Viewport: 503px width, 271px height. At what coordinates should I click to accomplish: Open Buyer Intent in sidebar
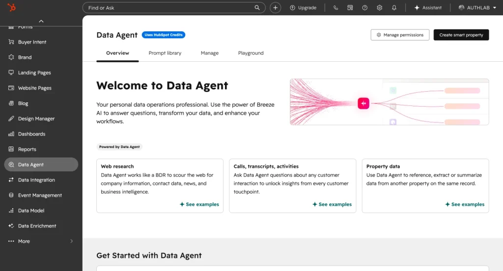pyautogui.click(x=41, y=42)
